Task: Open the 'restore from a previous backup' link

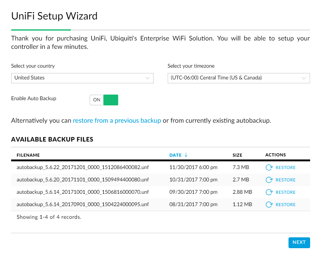Action: click(x=117, y=121)
